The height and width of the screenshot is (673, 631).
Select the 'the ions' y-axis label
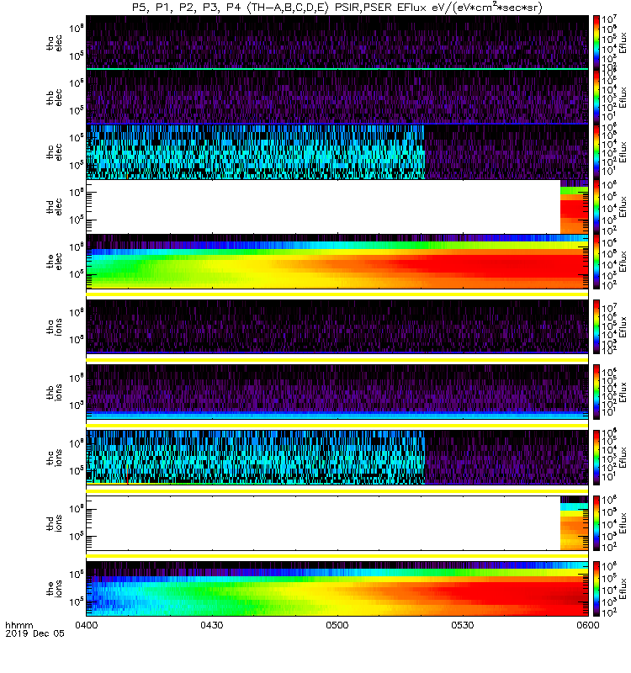(54, 588)
